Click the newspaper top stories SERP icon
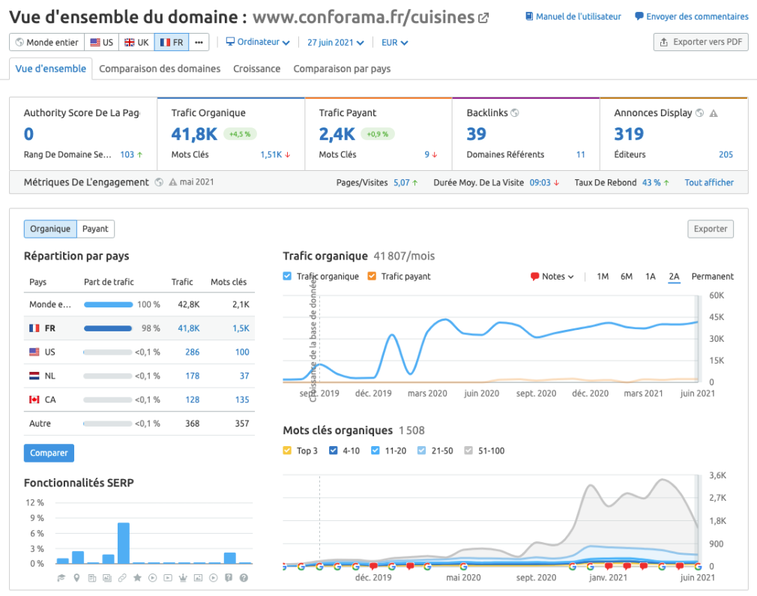757x596 pixels. click(x=91, y=578)
